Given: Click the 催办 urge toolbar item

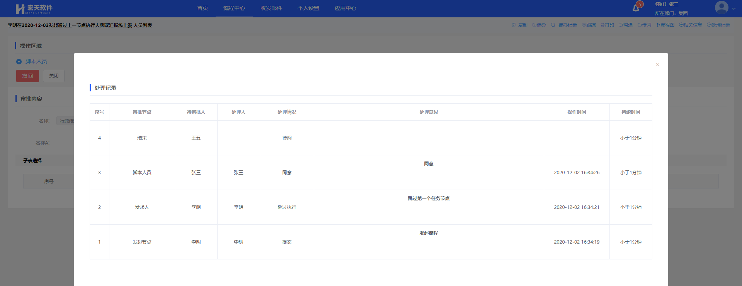Looking at the screenshot, I should 539,25.
